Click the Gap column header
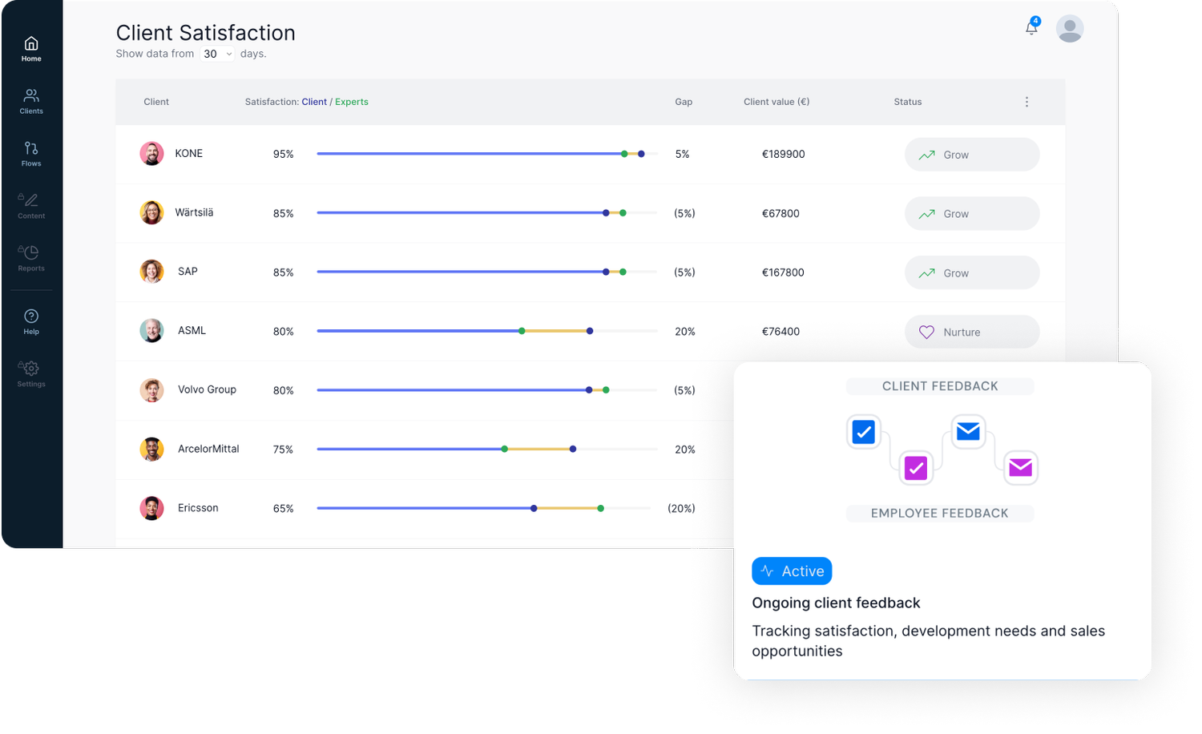Image resolution: width=1202 pixels, height=734 pixels. click(684, 102)
